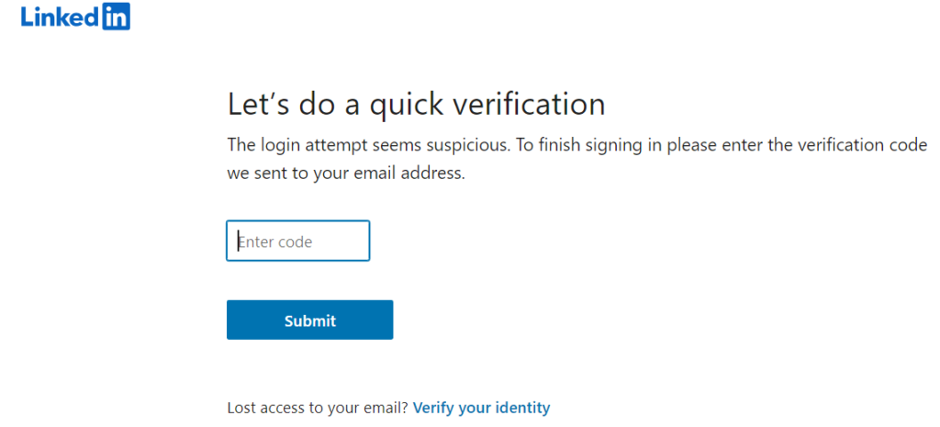
Task: Click the blue "in" square of the logo
Action: [x=115, y=17]
